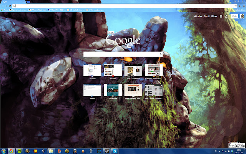Image resolution: width=246 pixels, height=154 pixels.
Task: Reload the current page
Action: pyautogui.click(x=10, y=6)
